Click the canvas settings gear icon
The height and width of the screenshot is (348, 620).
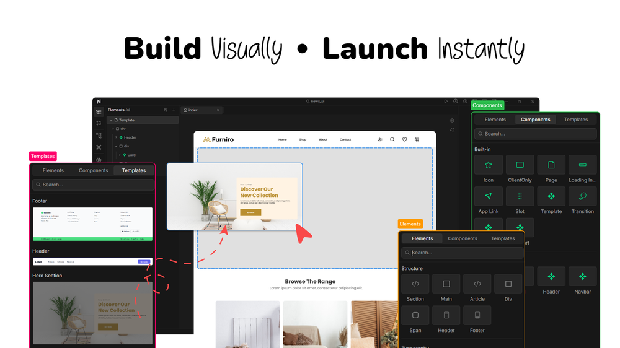452,121
